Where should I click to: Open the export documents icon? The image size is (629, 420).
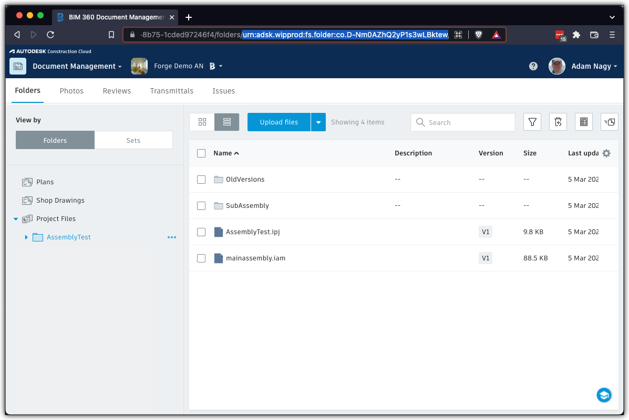(x=609, y=122)
